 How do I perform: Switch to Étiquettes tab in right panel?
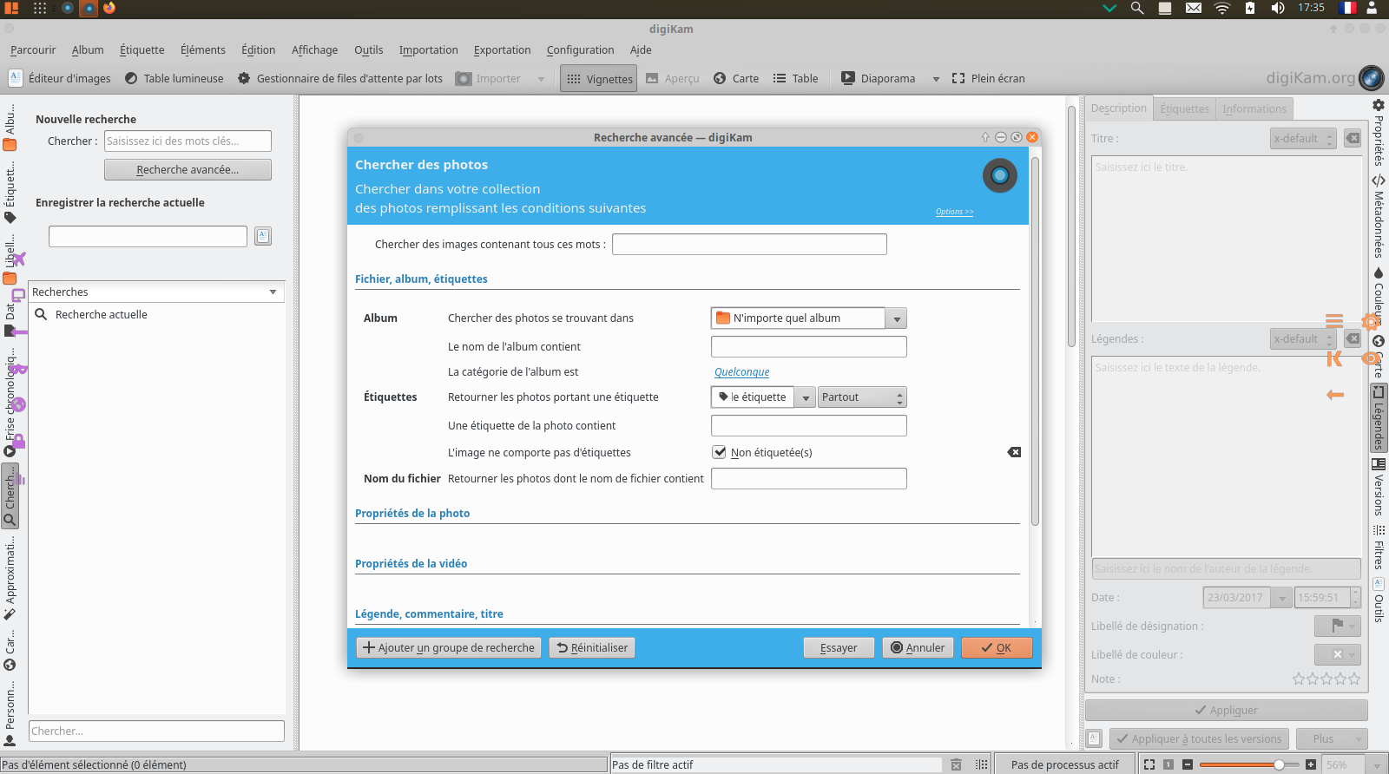[x=1185, y=108]
